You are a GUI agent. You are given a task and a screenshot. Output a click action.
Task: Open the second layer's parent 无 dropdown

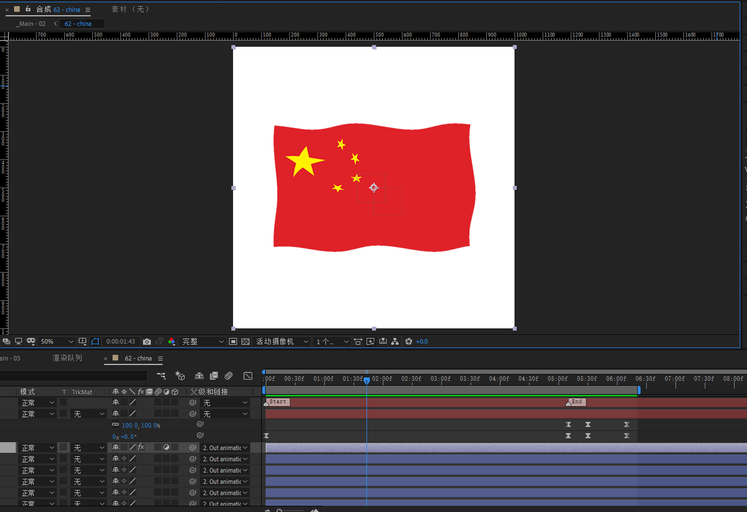[x=225, y=414]
